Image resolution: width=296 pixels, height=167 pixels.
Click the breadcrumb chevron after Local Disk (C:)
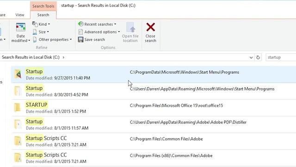(63, 57)
